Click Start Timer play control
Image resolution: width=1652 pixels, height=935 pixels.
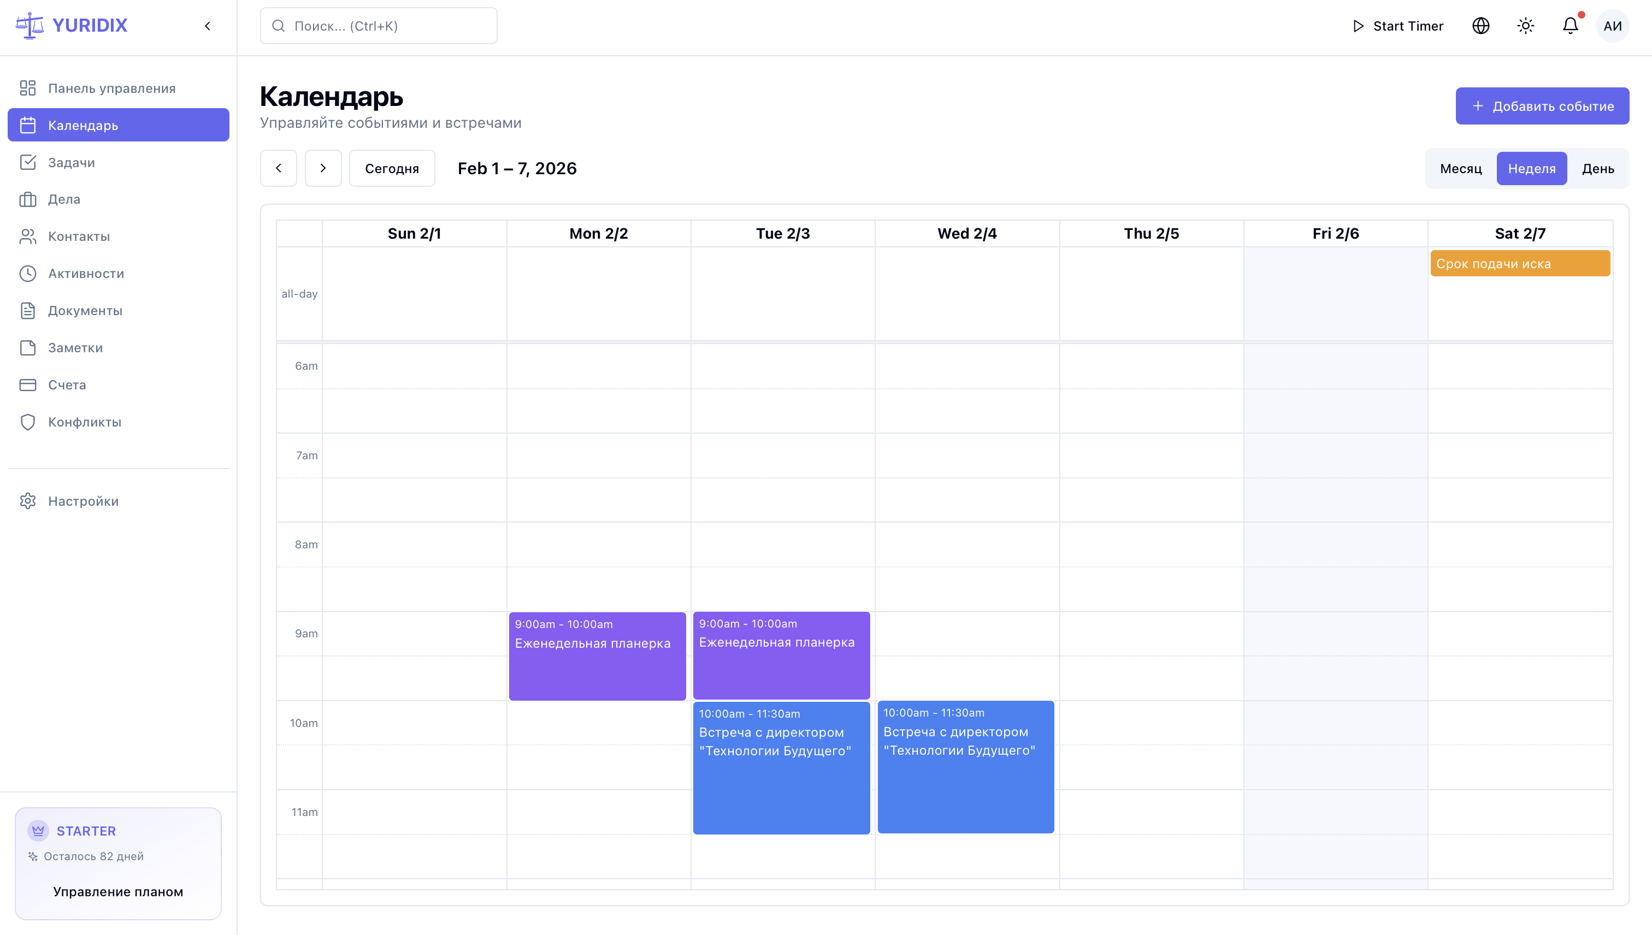coord(1397,26)
